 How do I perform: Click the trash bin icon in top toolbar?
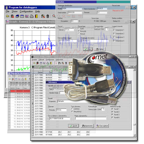click(x=48, y=16)
